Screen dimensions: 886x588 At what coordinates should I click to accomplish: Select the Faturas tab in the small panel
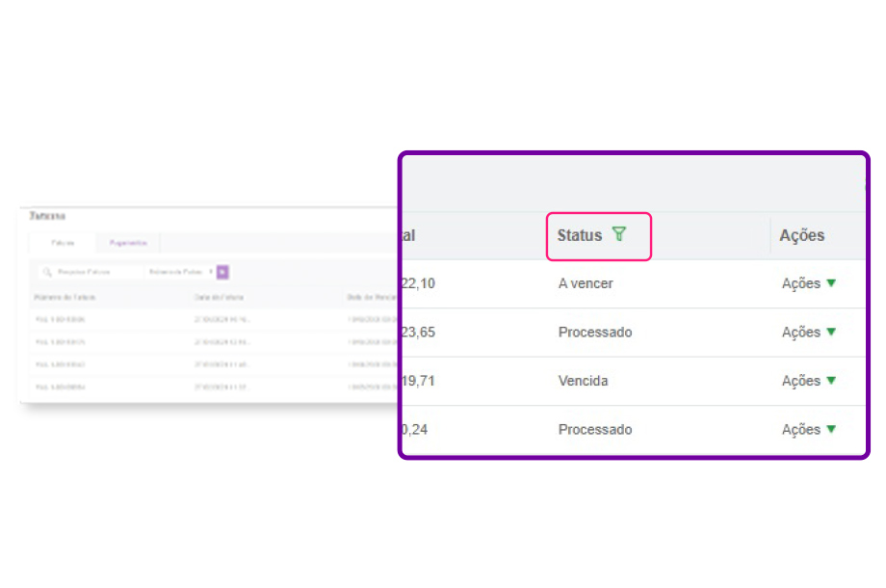[x=63, y=243]
